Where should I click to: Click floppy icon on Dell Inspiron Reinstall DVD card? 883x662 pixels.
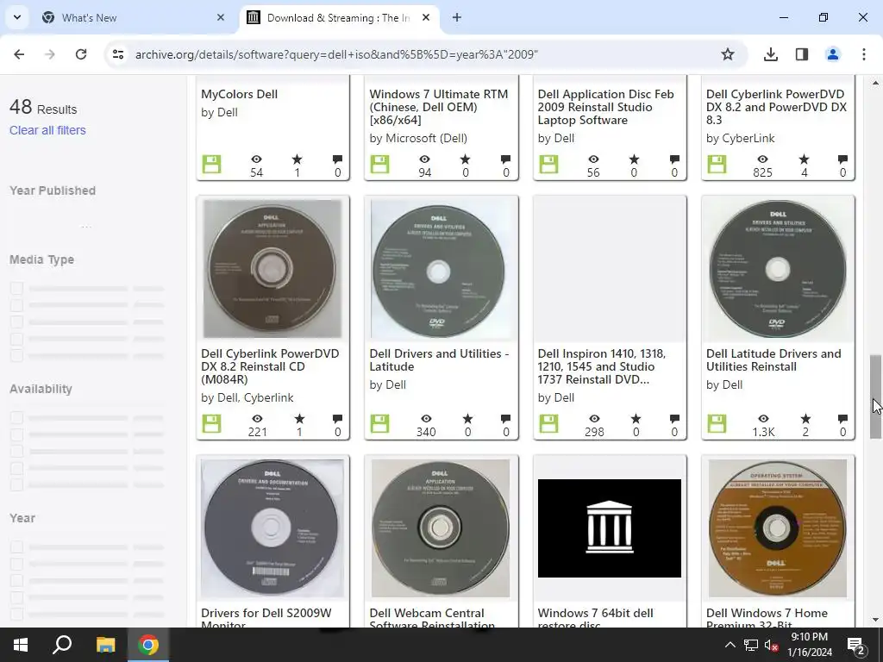pos(548,424)
